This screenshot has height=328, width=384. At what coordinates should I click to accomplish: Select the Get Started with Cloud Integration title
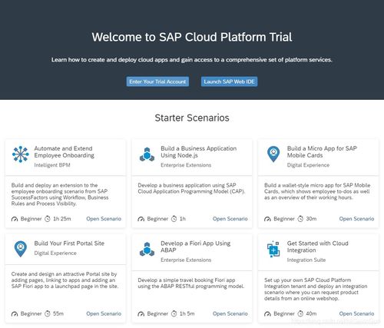point(318,247)
